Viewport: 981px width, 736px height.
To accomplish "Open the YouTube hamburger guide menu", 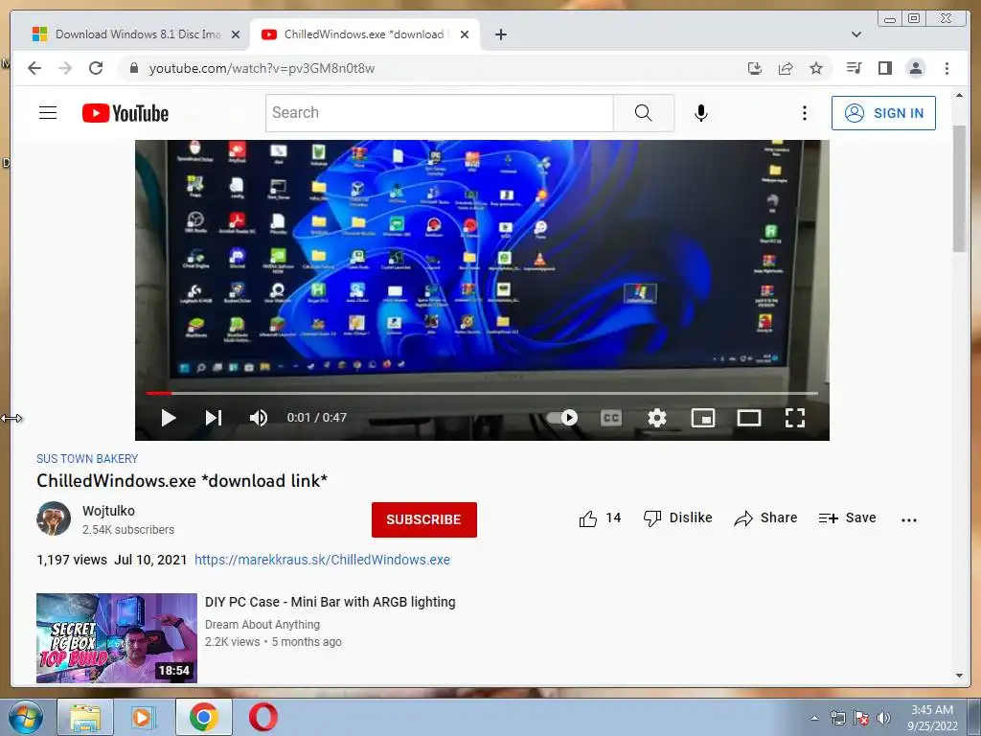I will 48,113.
